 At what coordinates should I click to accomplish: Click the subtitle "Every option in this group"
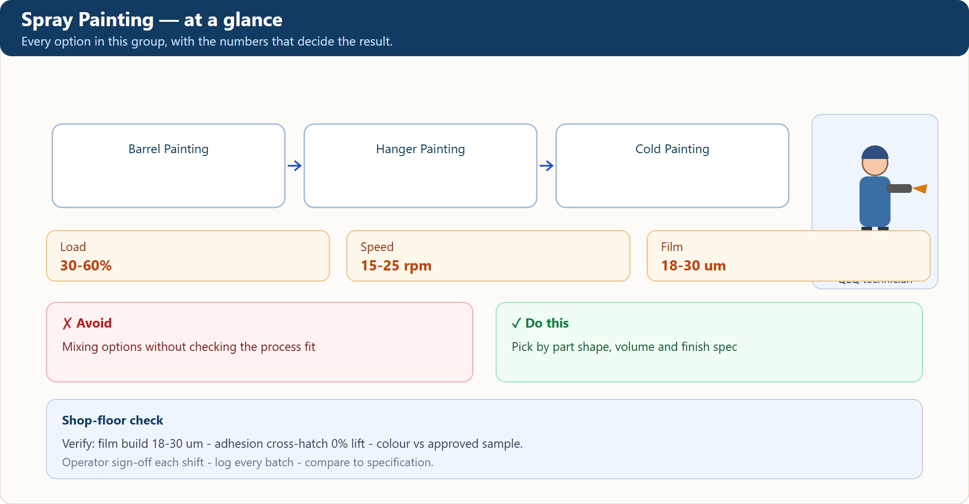(x=207, y=42)
